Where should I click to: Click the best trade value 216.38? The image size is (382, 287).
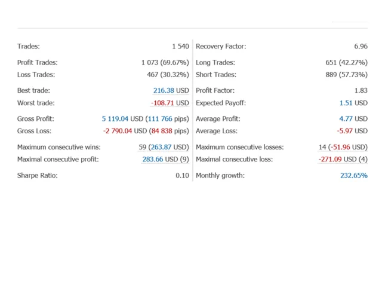tap(164, 91)
